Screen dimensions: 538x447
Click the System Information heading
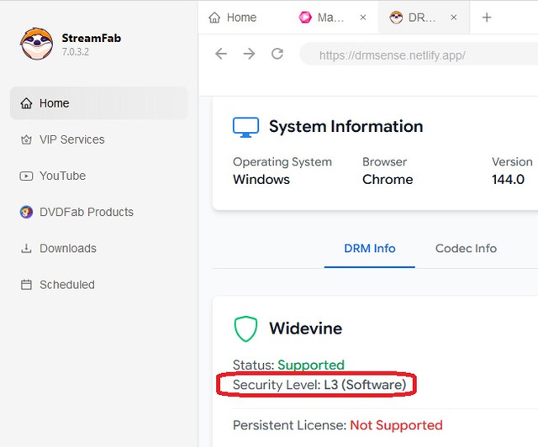click(x=345, y=126)
